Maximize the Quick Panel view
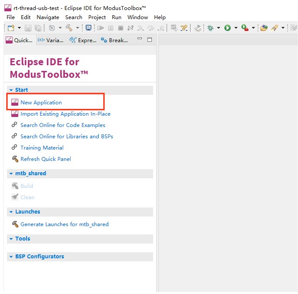 coord(150,40)
